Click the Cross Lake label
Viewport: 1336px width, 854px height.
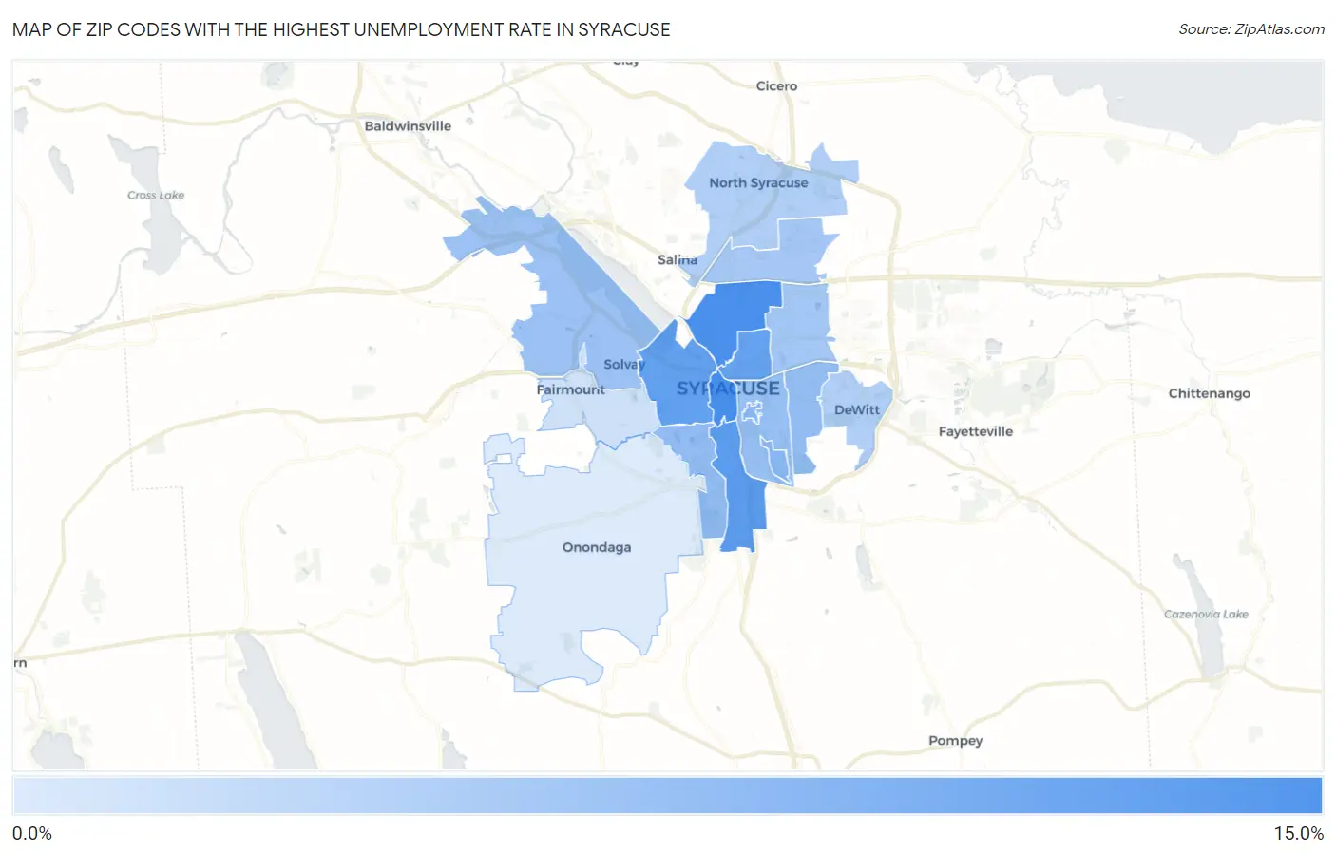point(156,195)
